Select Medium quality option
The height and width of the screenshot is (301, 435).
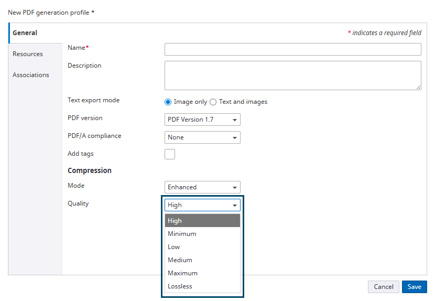pos(202,260)
